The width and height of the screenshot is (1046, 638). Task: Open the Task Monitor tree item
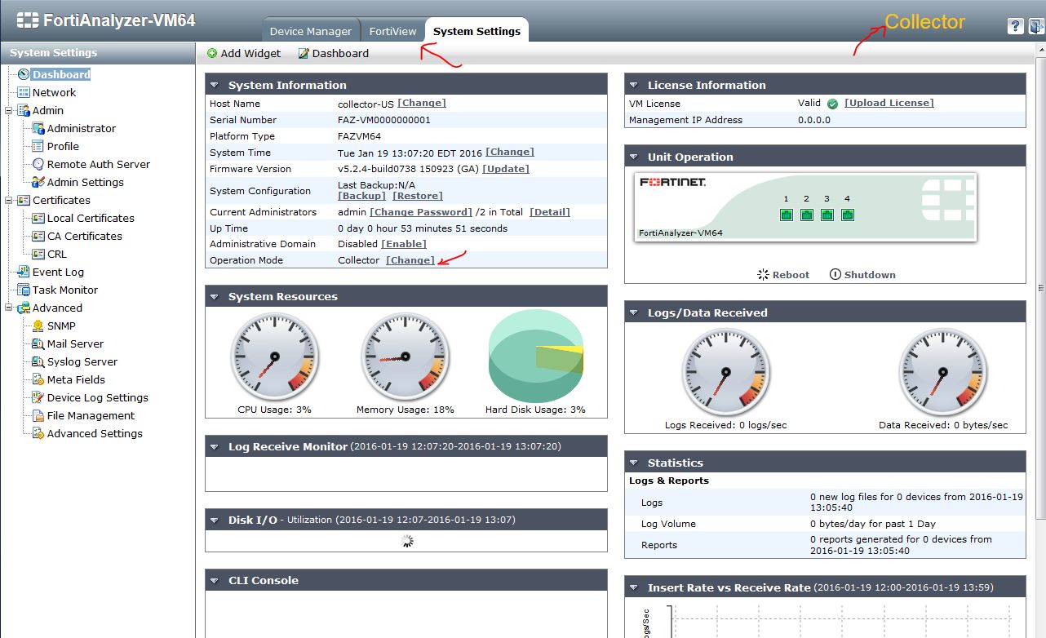pos(65,290)
